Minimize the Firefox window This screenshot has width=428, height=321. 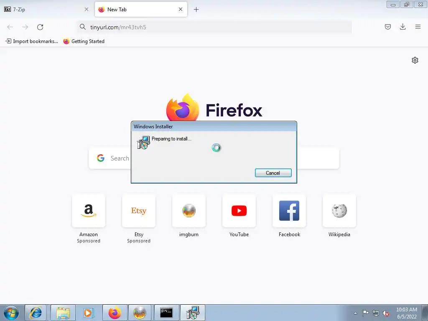click(x=393, y=5)
